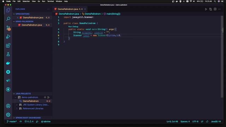Open the changes compare icon in editor toolbar
This screenshot has width=226, height=127.
(x=210, y=9)
